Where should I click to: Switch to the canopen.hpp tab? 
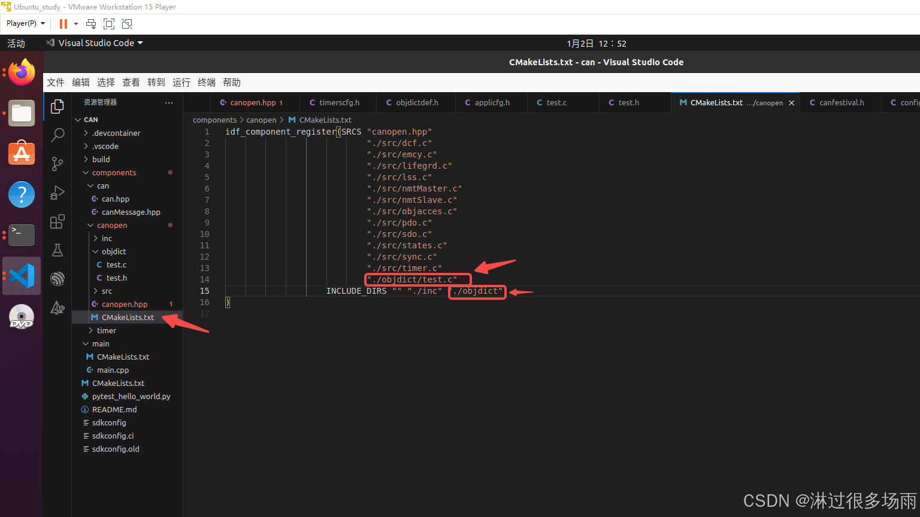pyautogui.click(x=255, y=103)
